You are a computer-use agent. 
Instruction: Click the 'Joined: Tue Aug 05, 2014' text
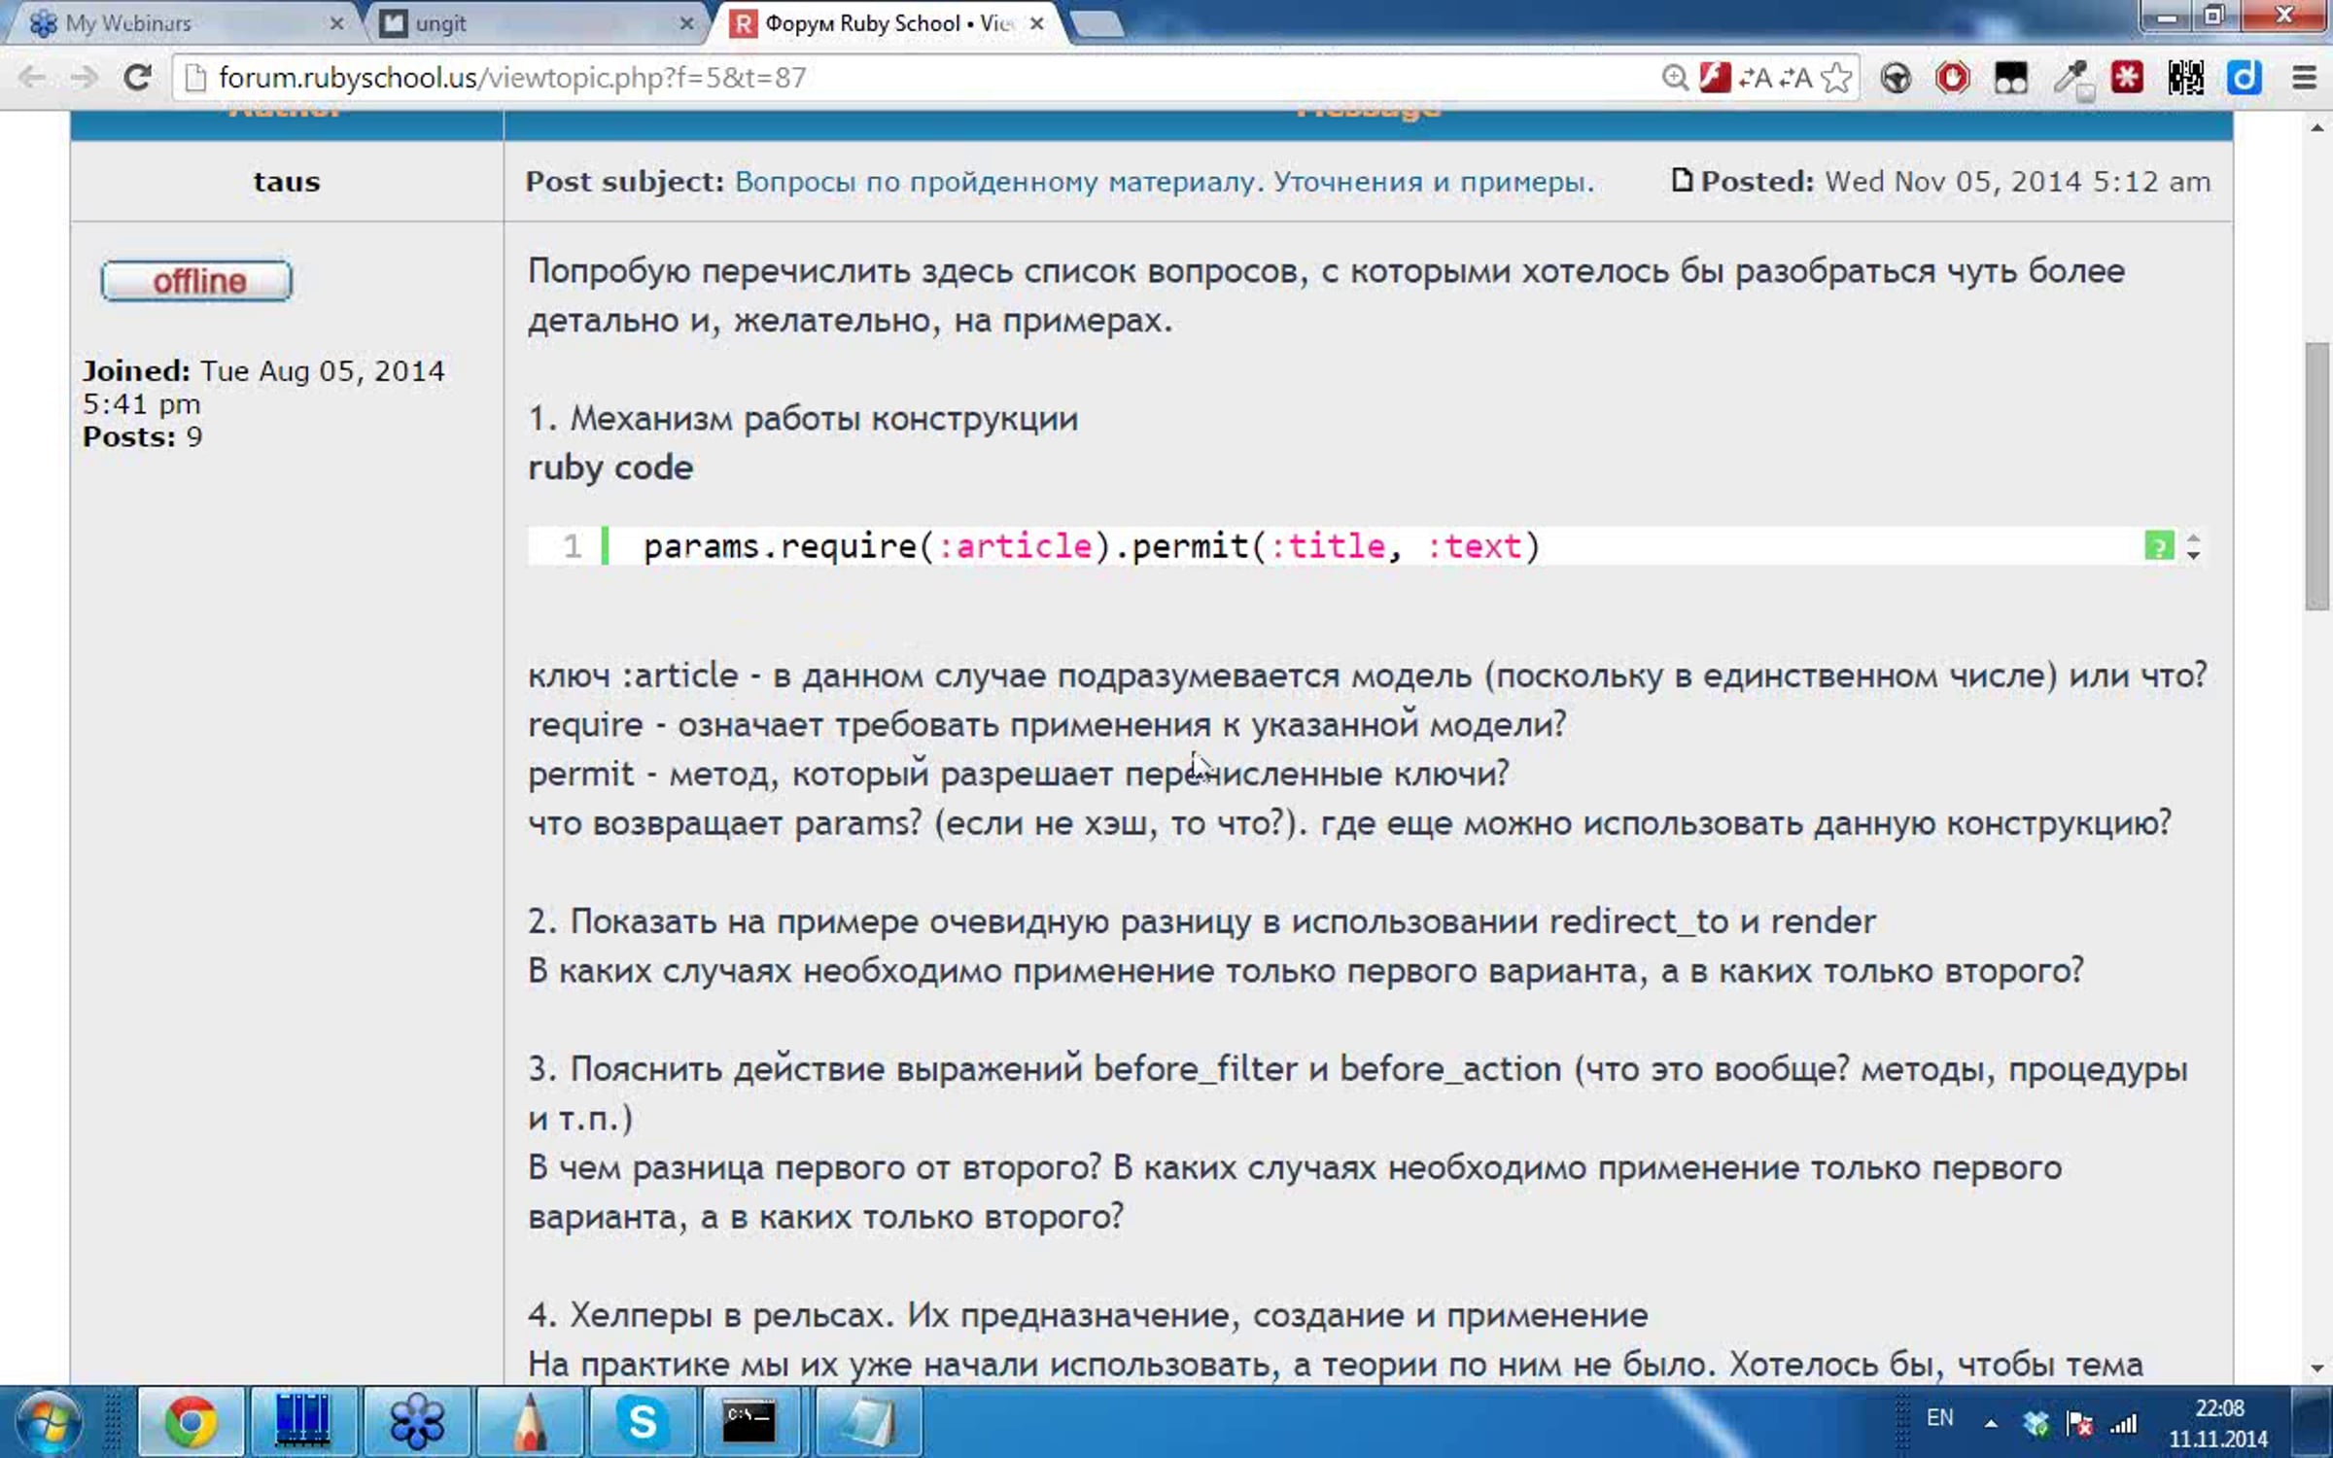(x=263, y=371)
